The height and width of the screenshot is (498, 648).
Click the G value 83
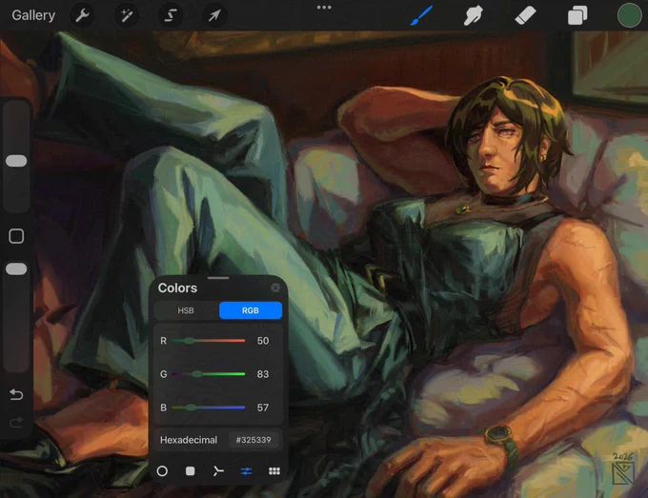(263, 374)
